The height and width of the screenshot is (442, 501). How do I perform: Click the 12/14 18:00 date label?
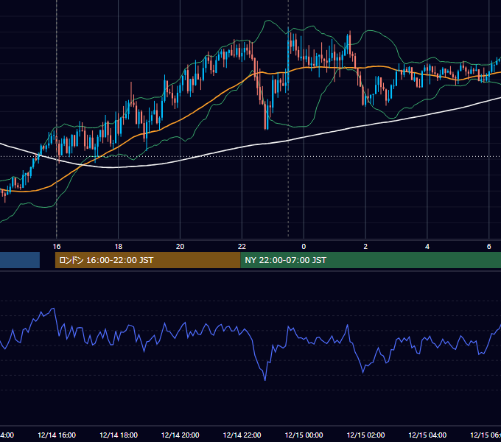coord(119,435)
